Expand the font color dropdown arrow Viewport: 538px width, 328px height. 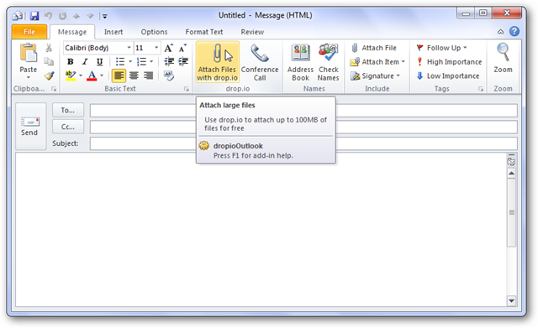pos(102,75)
